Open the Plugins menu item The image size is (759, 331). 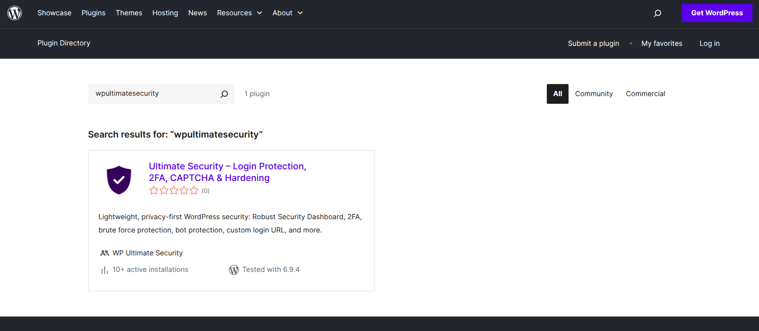(x=93, y=13)
